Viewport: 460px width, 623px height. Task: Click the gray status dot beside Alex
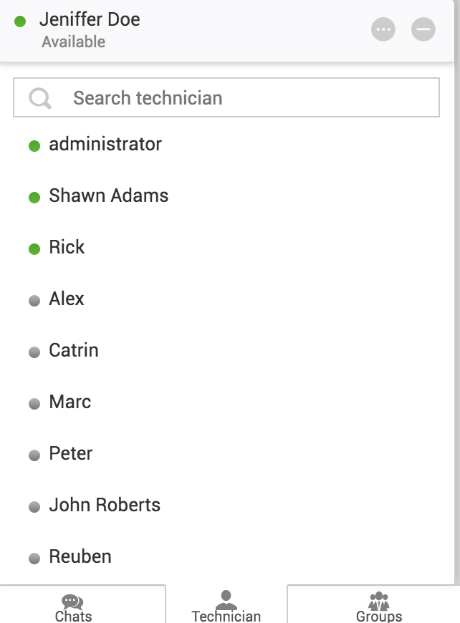coord(33,300)
